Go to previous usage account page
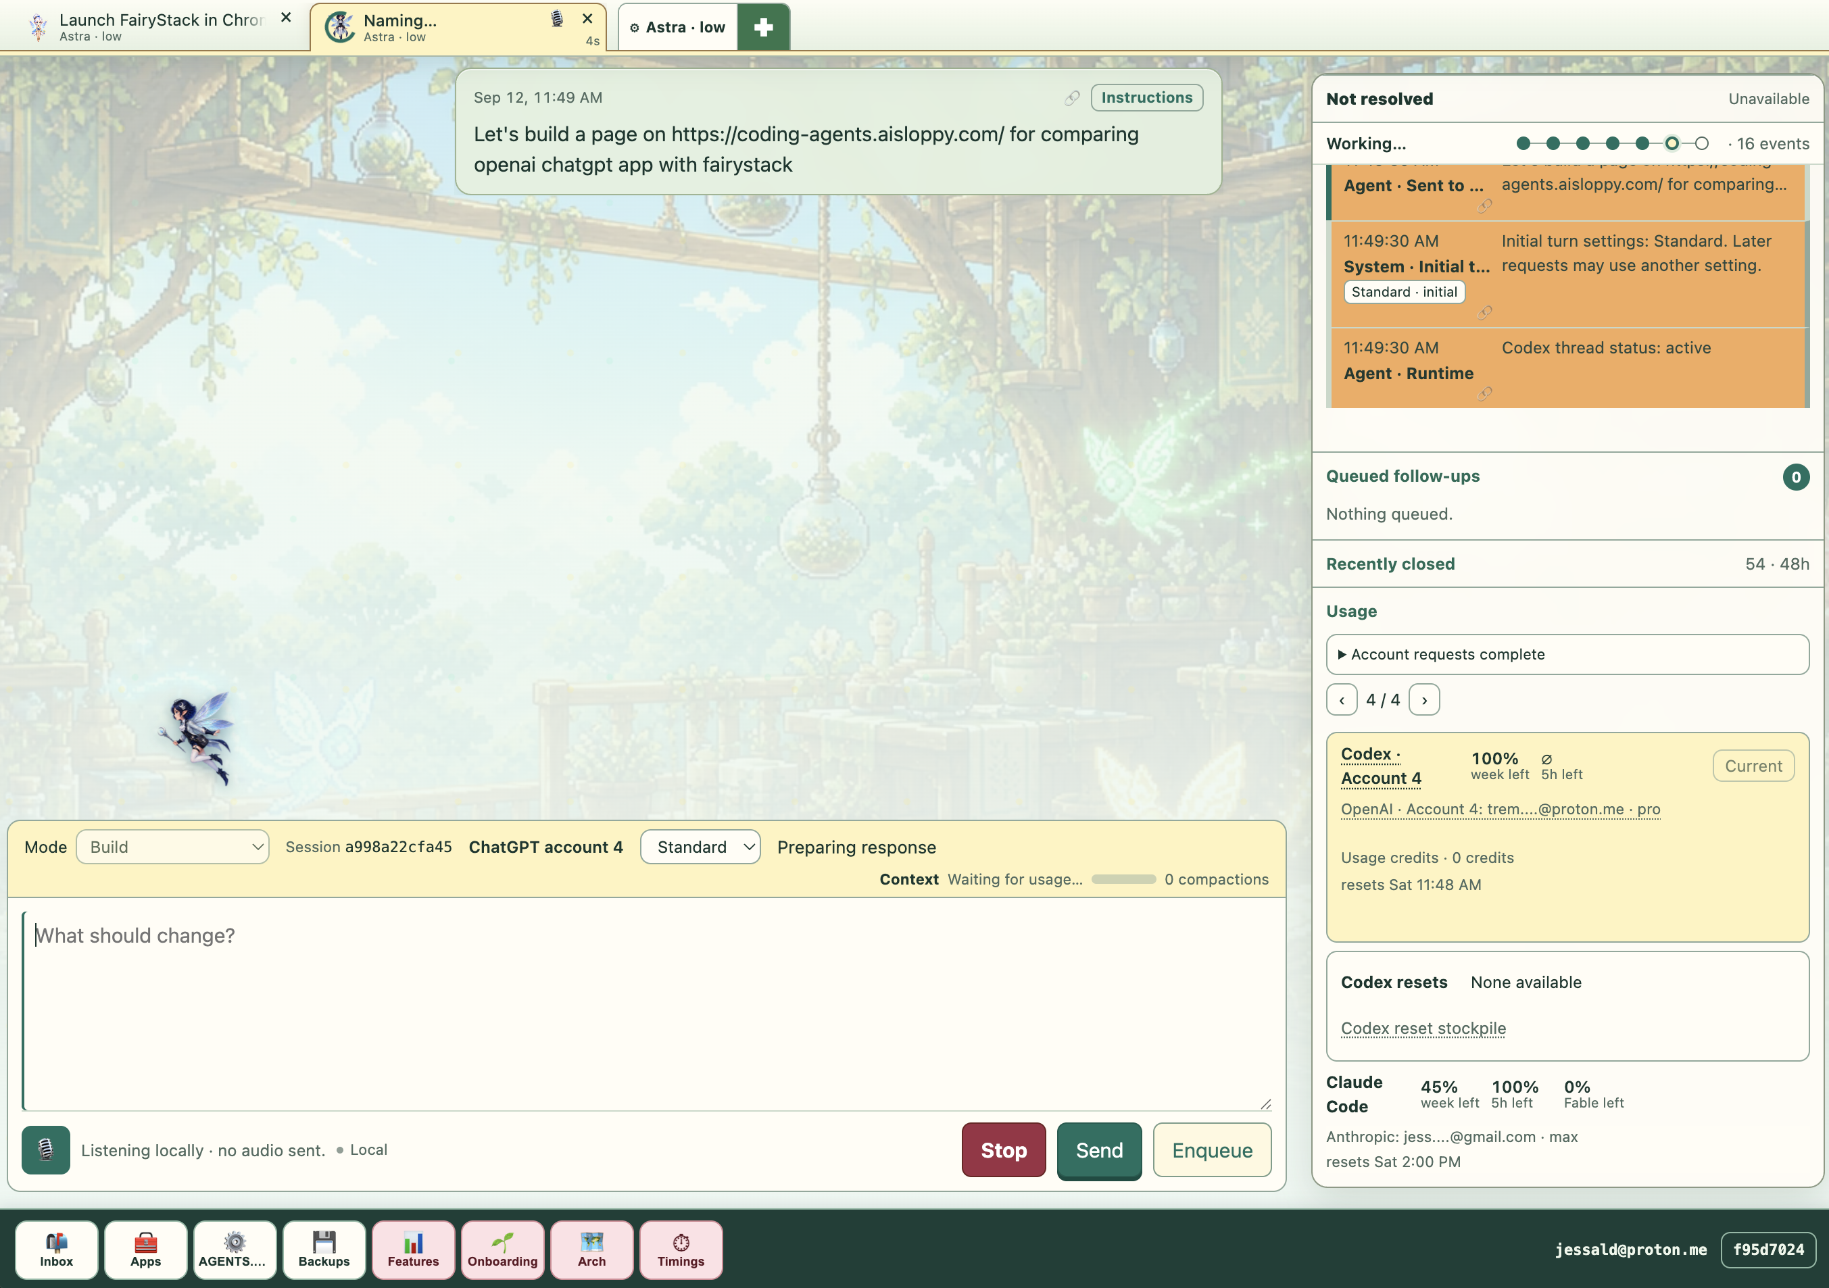The width and height of the screenshot is (1829, 1288). coord(1342,700)
